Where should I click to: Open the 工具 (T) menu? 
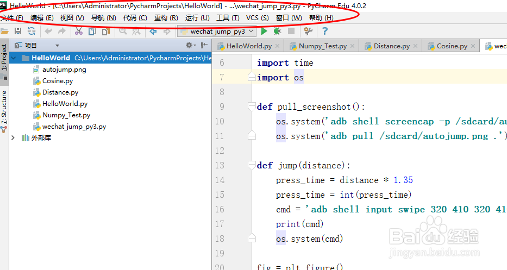point(228,18)
